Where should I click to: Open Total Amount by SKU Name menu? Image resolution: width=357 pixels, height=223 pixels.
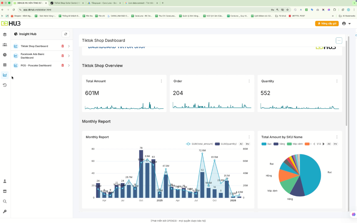337,137
